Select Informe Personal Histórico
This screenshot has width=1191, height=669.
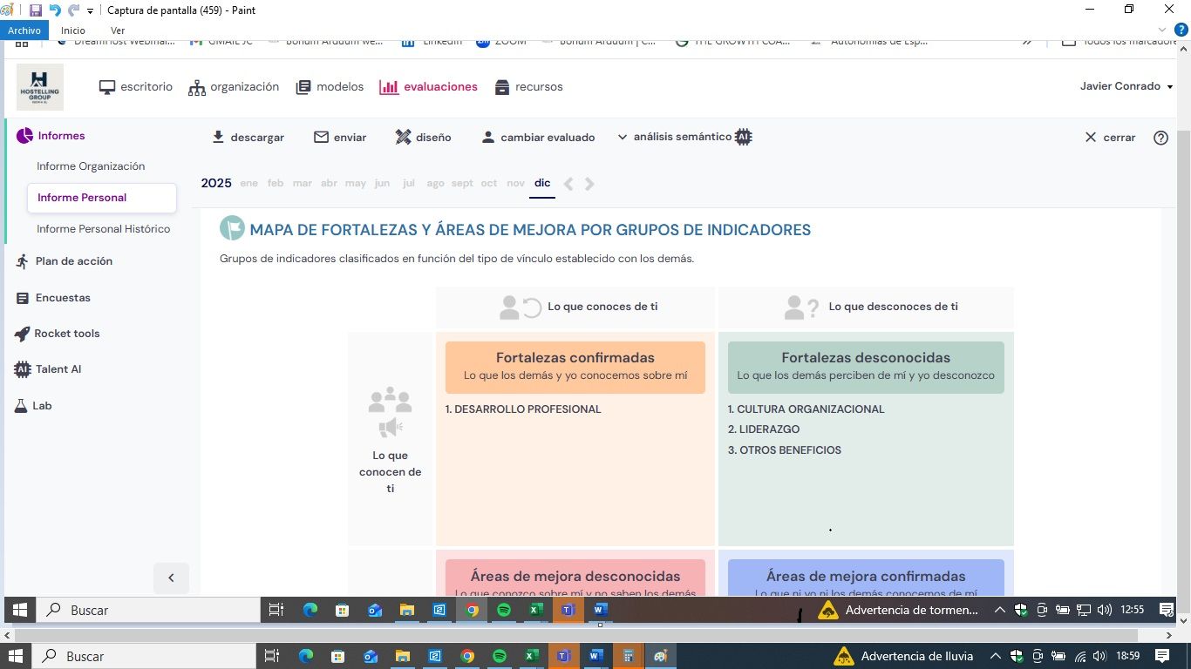[103, 229]
